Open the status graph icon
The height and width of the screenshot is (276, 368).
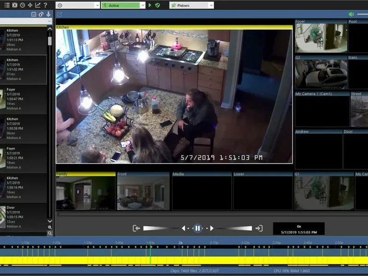tap(38, 5)
